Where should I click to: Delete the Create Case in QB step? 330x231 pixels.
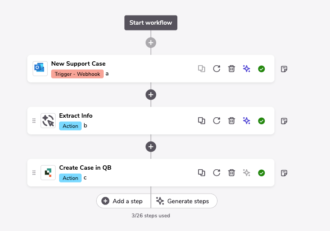tap(232, 172)
